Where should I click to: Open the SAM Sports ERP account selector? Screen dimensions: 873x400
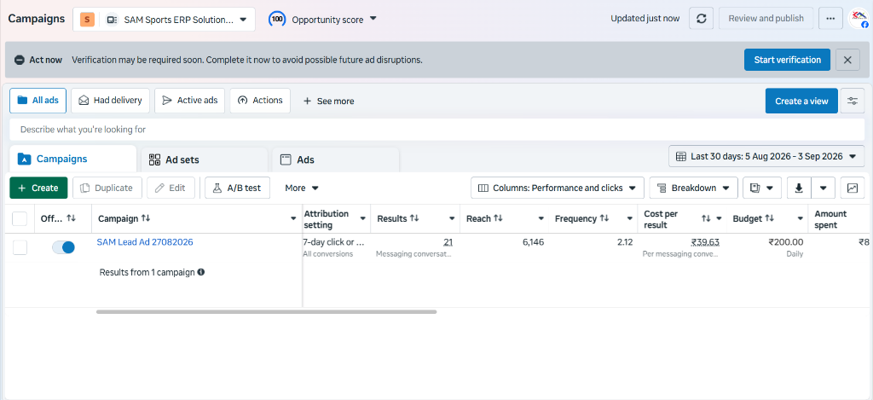165,19
